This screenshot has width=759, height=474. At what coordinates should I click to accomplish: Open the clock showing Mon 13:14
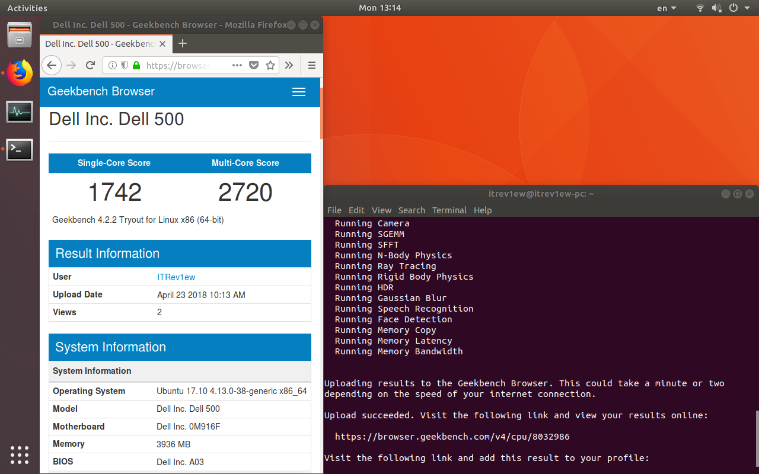pyautogui.click(x=379, y=8)
